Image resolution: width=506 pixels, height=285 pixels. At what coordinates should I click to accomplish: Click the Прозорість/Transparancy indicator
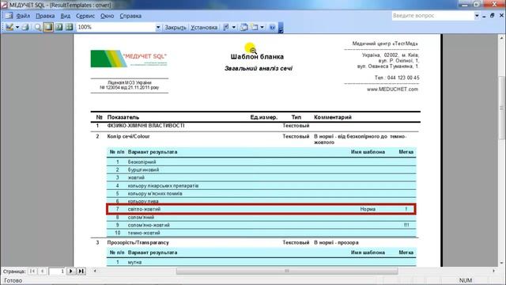pyautogui.click(x=138, y=242)
